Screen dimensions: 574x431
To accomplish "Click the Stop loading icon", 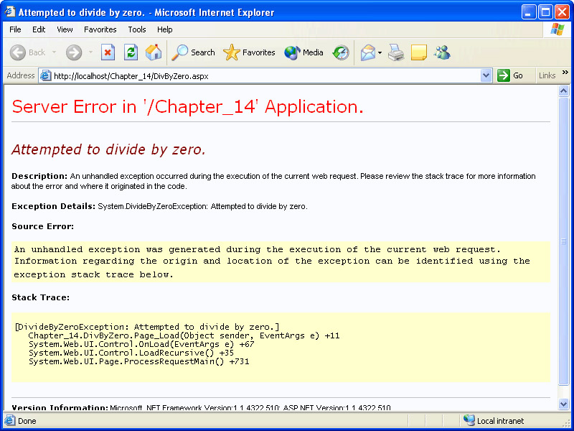I will (x=108, y=52).
